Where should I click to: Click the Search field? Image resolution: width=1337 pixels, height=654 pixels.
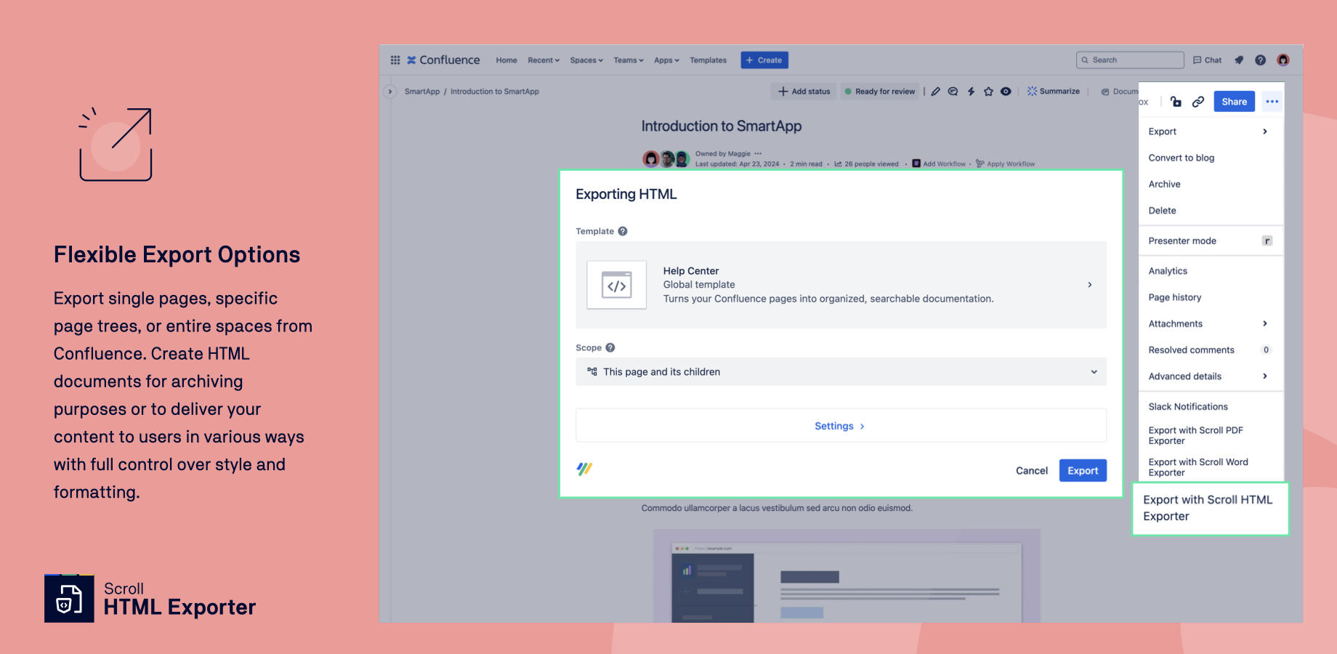1130,60
